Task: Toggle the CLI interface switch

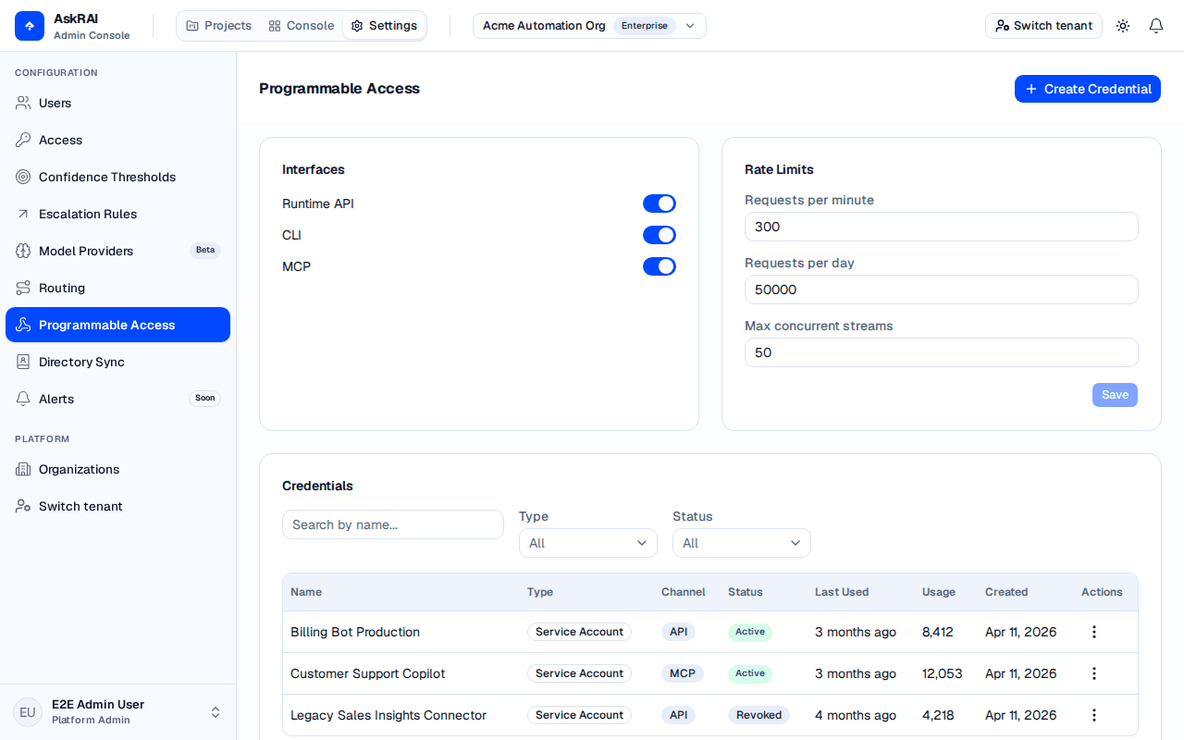Action: [x=660, y=235]
